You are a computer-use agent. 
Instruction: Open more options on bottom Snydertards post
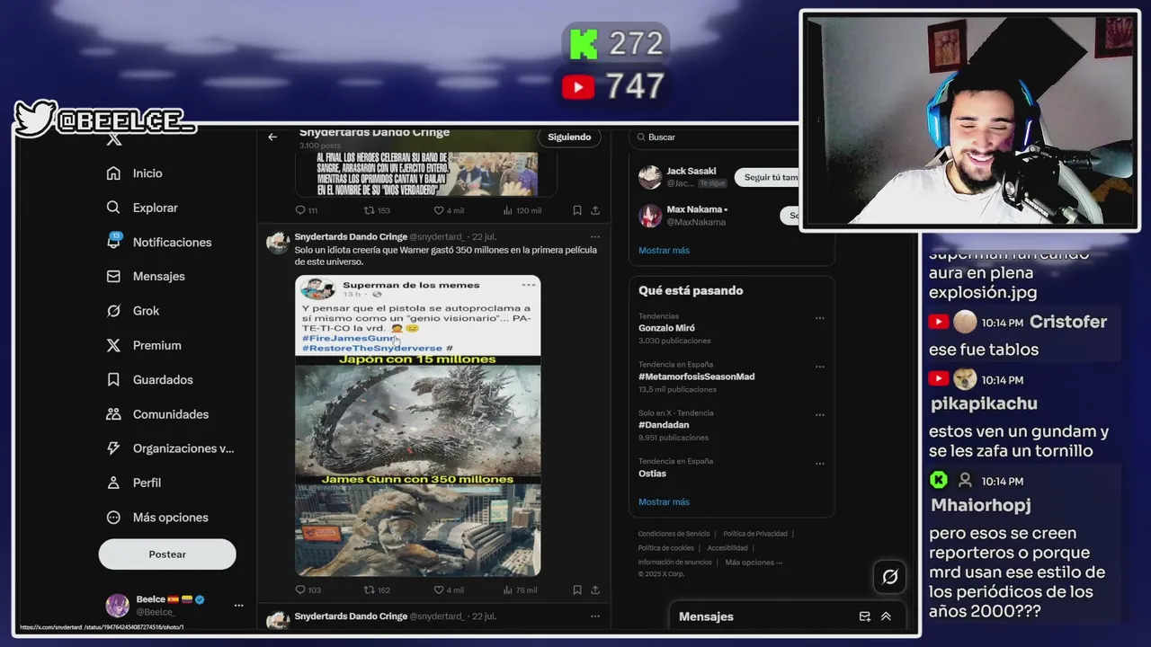pyautogui.click(x=594, y=616)
